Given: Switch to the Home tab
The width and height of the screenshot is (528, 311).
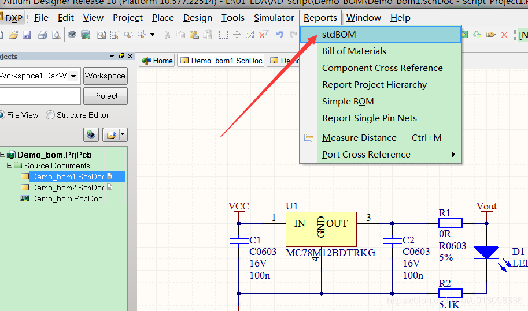Looking at the screenshot, I should click(x=157, y=61).
